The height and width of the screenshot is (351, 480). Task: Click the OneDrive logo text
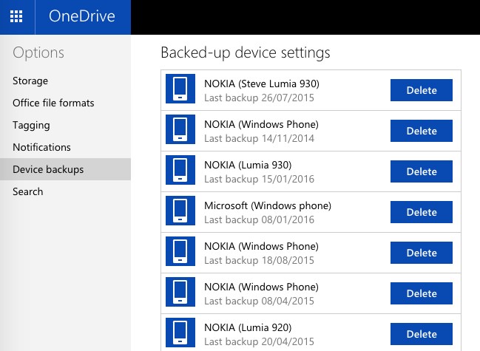(82, 16)
